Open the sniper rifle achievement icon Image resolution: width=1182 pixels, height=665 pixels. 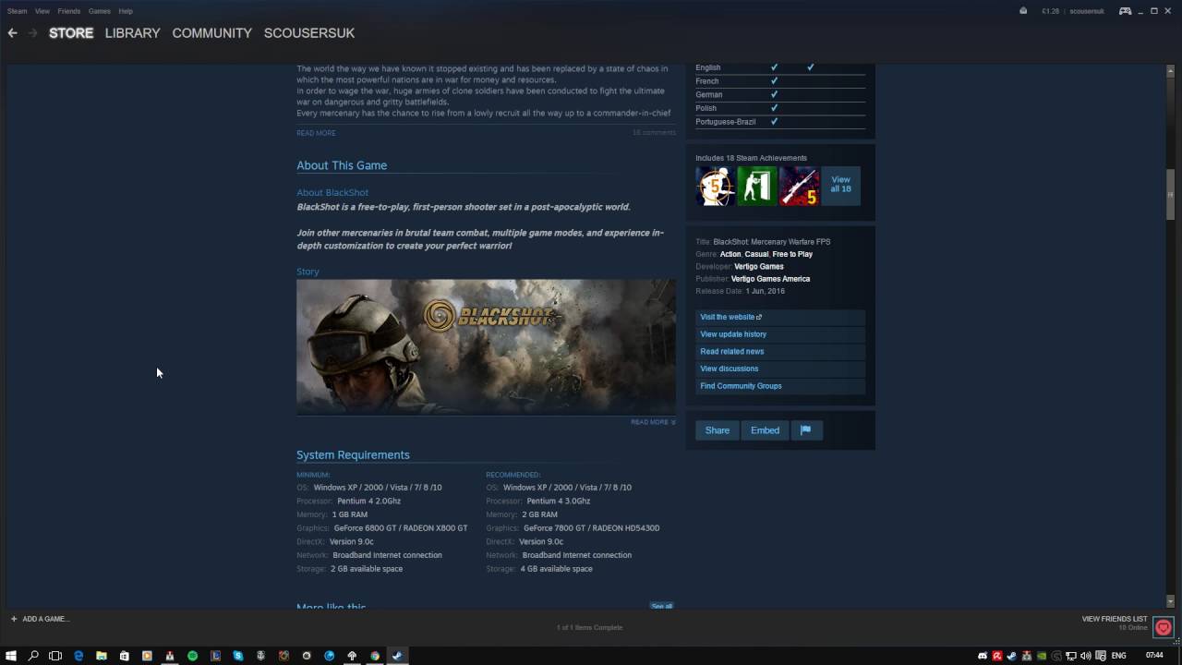click(799, 187)
